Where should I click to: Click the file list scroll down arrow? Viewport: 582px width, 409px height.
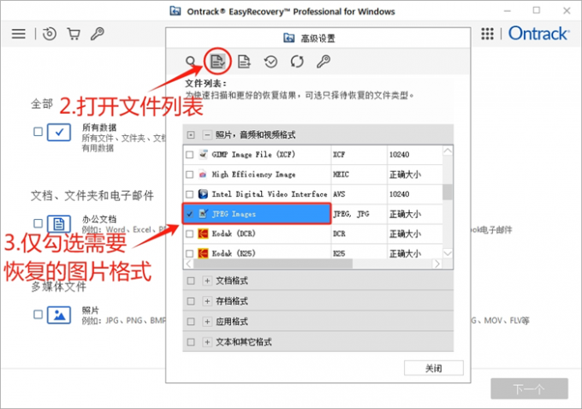click(448, 253)
